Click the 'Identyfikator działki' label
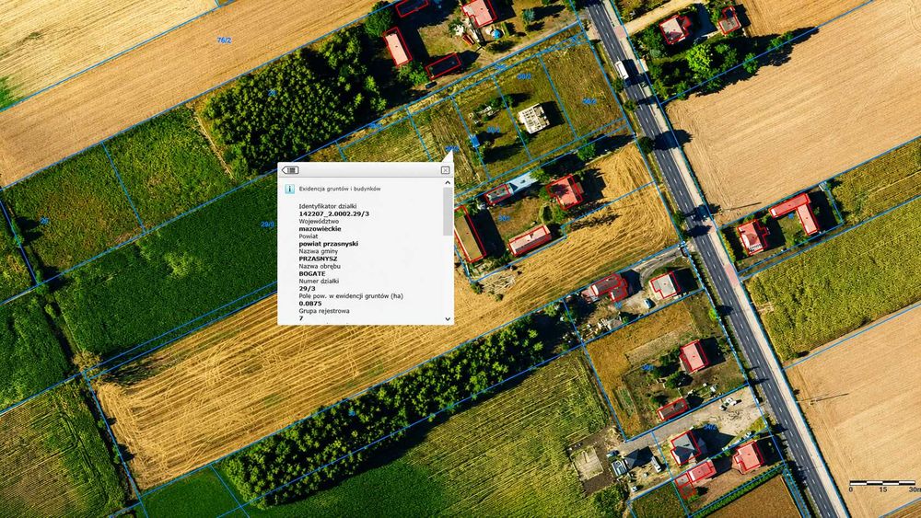 tap(328, 206)
